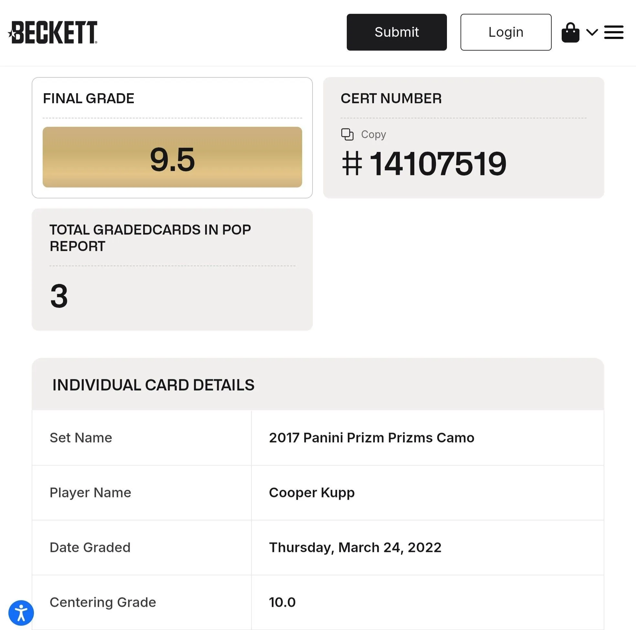Open the accessibility widget icon
The width and height of the screenshot is (636, 630).
[21, 613]
